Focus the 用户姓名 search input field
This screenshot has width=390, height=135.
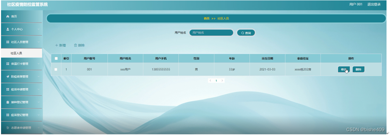click(x=211, y=33)
